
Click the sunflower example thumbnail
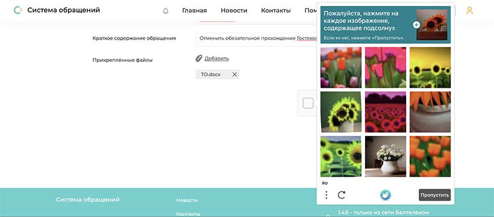pyautogui.click(x=431, y=25)
